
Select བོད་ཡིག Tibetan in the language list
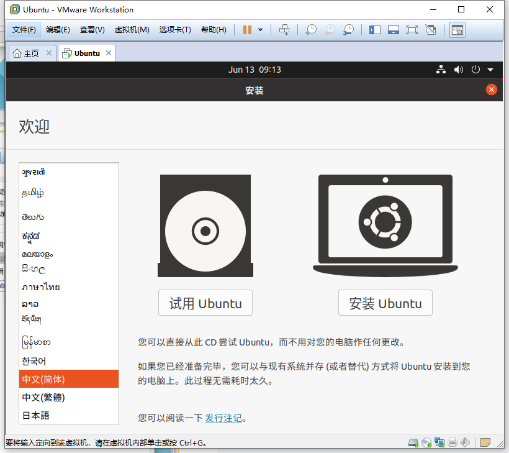tap(69, 320)
